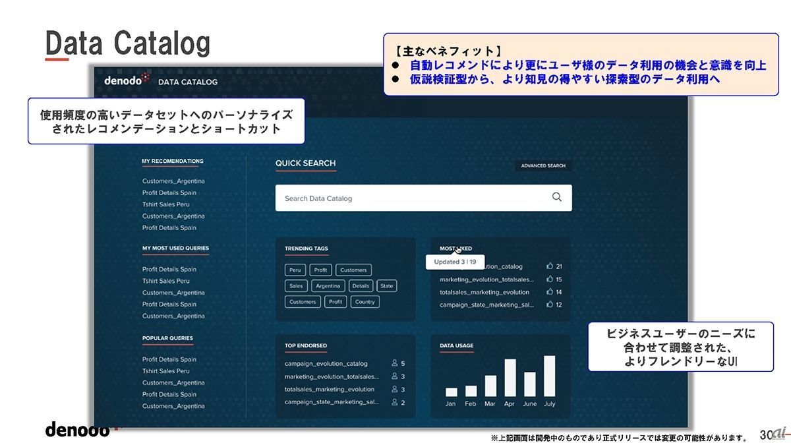This screenshot has width=791, height=445.
Task: Open marketing_evolution_totalsales in Most Liked
Action: [487, 280]
